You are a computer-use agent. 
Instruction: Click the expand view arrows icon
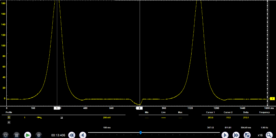(247, 135)
